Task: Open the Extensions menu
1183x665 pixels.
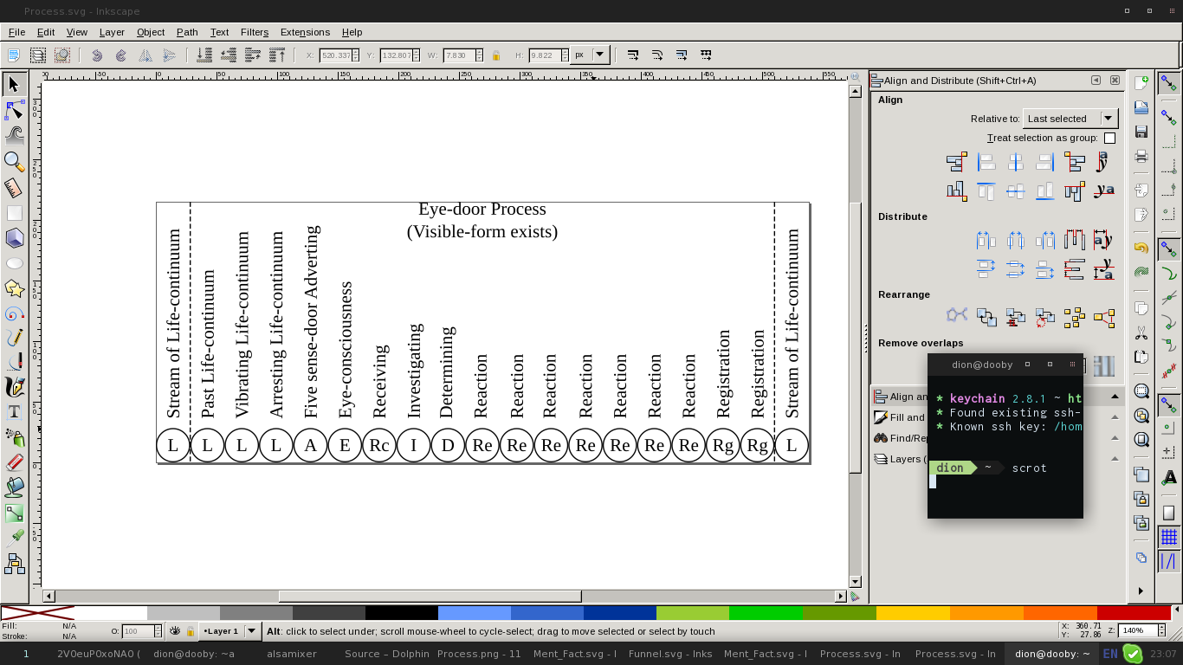Action: tap(305, 32)
